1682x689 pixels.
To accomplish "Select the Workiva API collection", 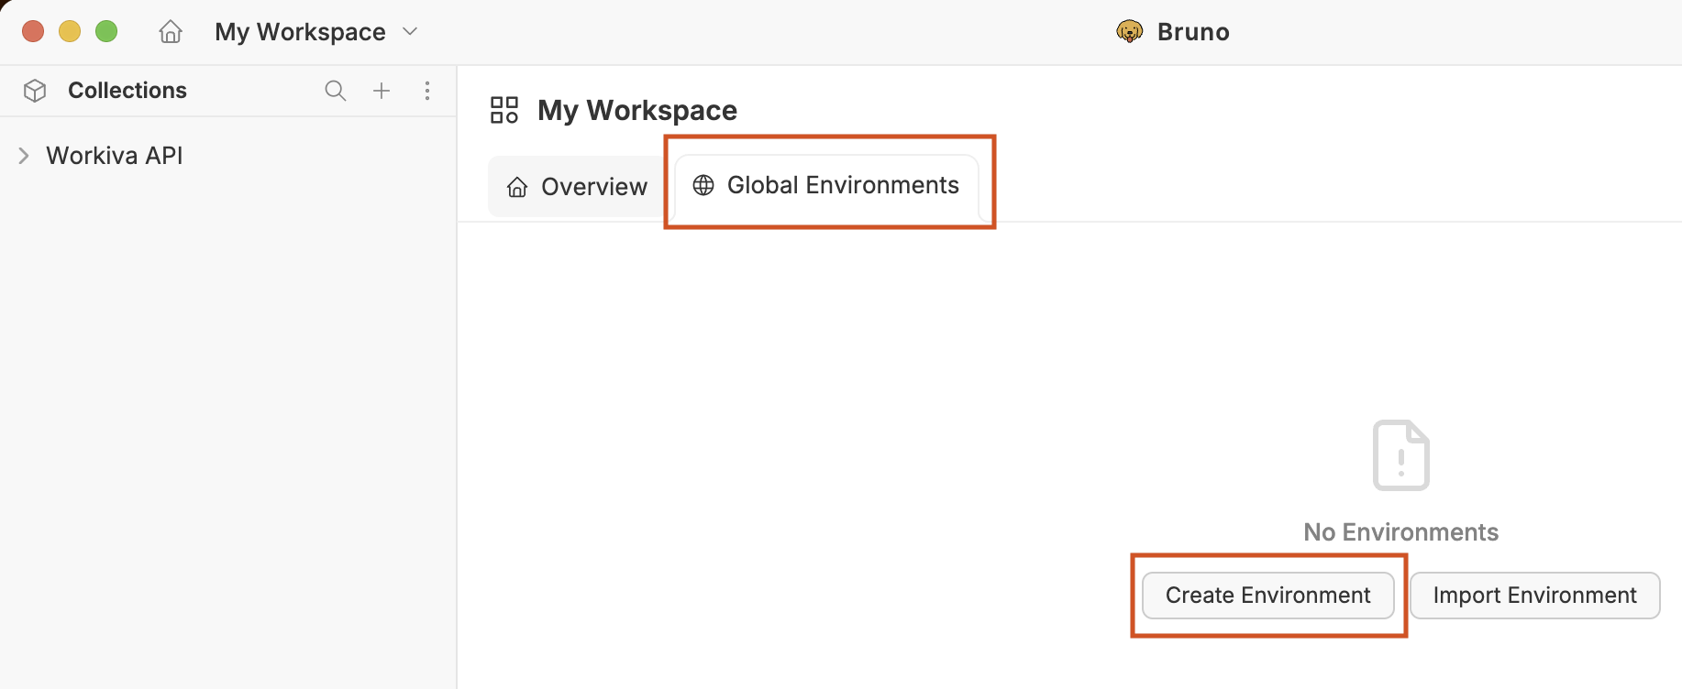I will [115, 156].
